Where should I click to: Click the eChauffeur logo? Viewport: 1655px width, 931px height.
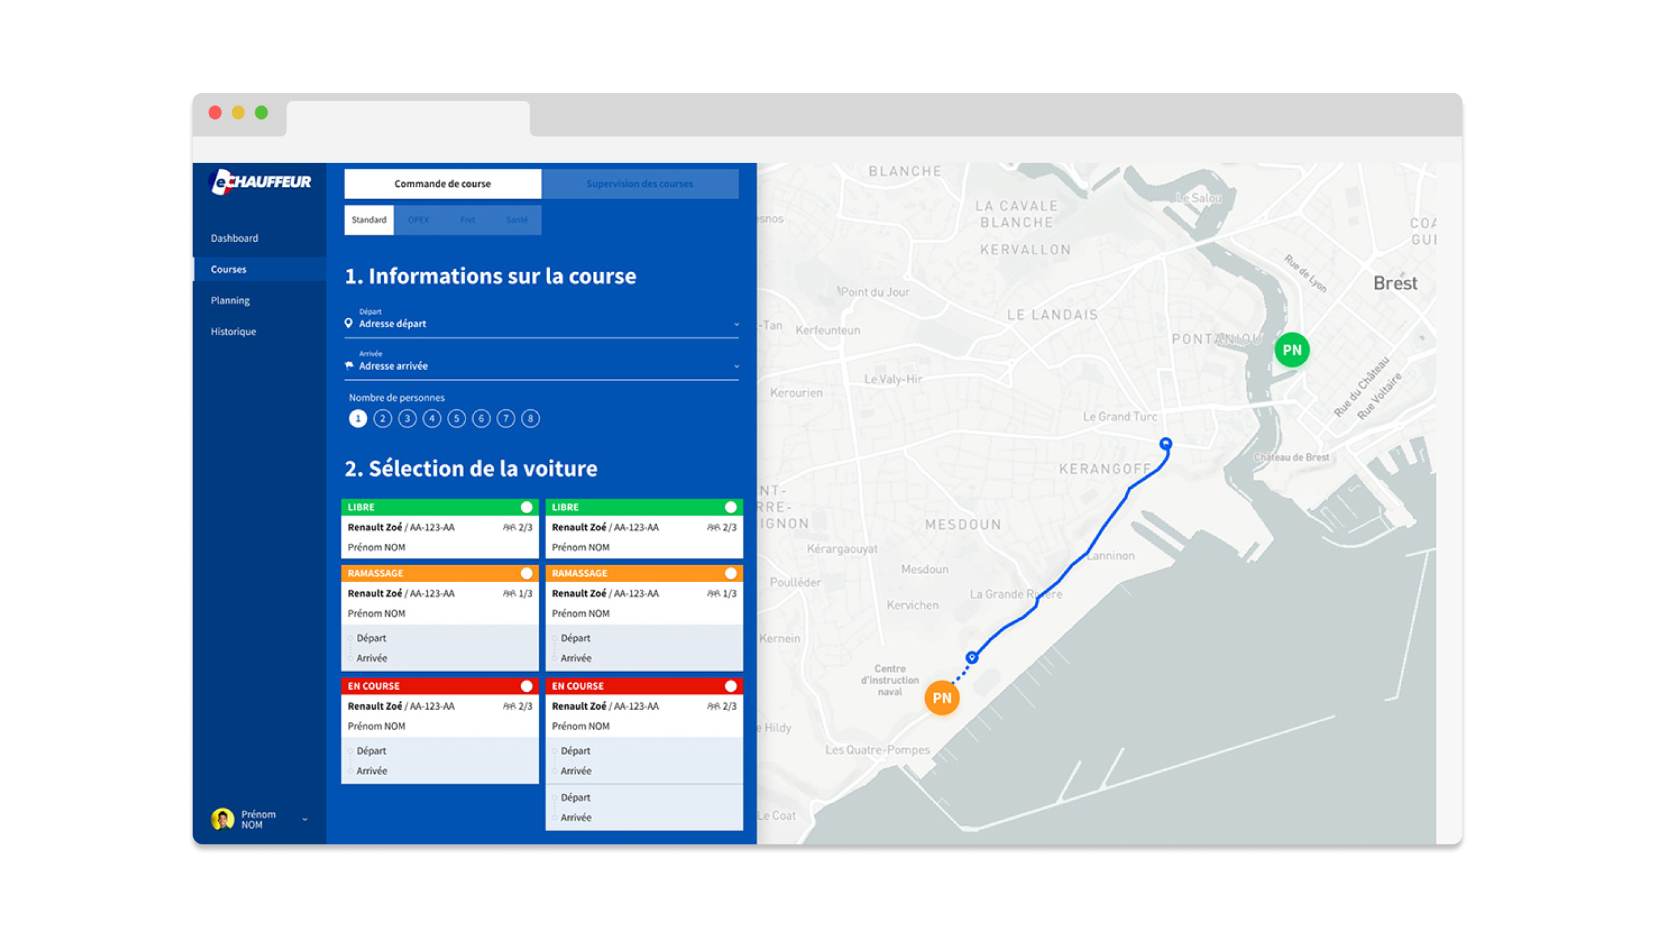(260, 182)
